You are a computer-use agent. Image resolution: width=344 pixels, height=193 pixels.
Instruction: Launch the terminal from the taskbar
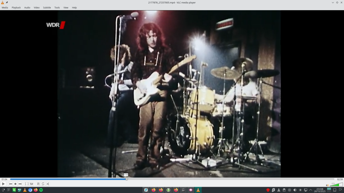pos(9,190)
